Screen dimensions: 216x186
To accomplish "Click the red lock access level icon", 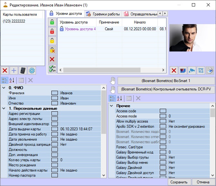I will click(52, 31).
